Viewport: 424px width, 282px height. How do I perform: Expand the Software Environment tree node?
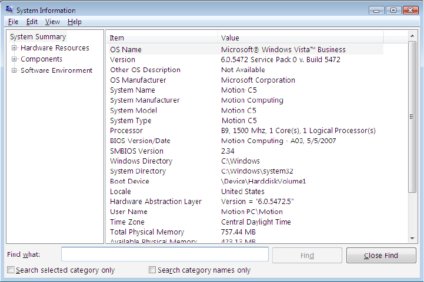(14, 70)
